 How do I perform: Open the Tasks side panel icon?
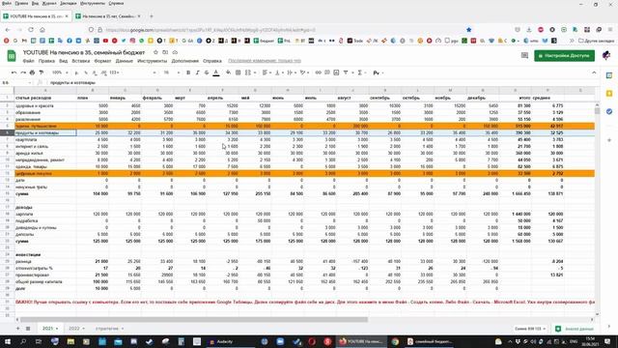pos(609,112)
